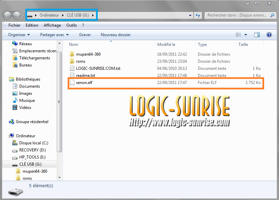Select the roms folder in file list
279x200 pixels.
80,61
